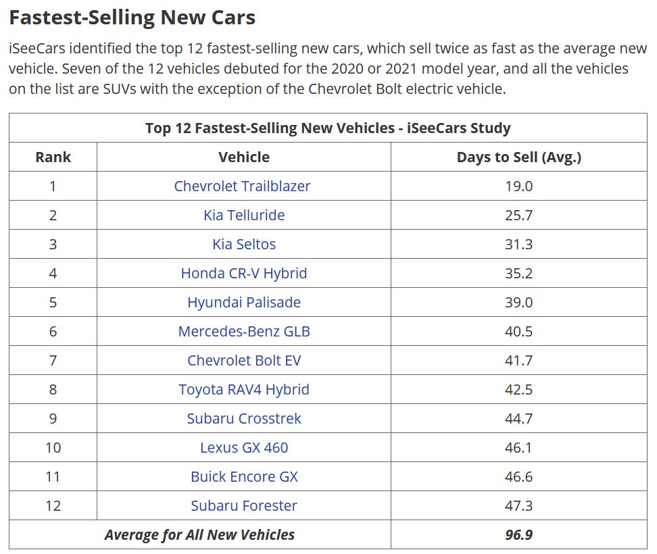Click the Average for All New Vehicles cell
657x554 pixels.
pos(199,534)
